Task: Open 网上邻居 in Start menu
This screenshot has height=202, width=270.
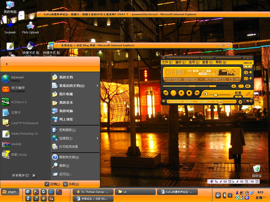Action: [x=75, y=119]
